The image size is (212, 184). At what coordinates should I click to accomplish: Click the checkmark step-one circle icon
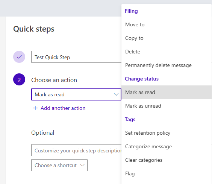pyautogui.click(x=19, y=57)
